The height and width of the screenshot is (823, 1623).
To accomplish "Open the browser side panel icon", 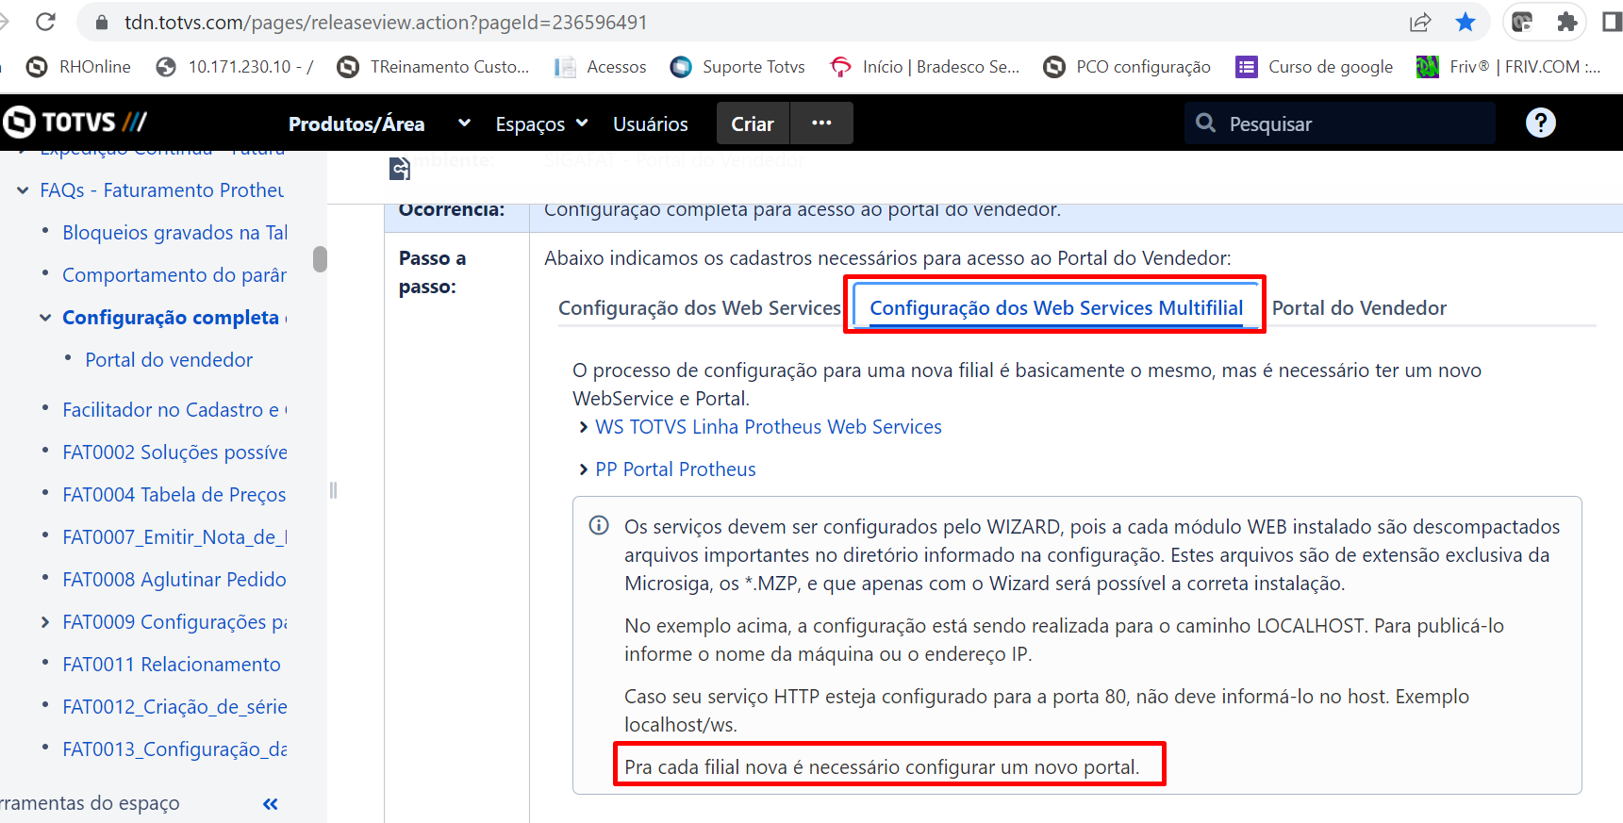I will click(1613, 22).
